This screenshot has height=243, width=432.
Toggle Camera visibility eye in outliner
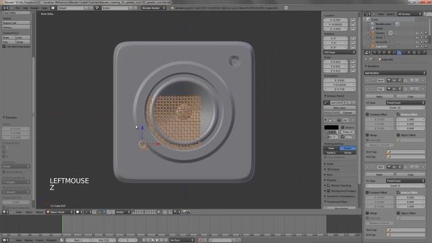417,33
